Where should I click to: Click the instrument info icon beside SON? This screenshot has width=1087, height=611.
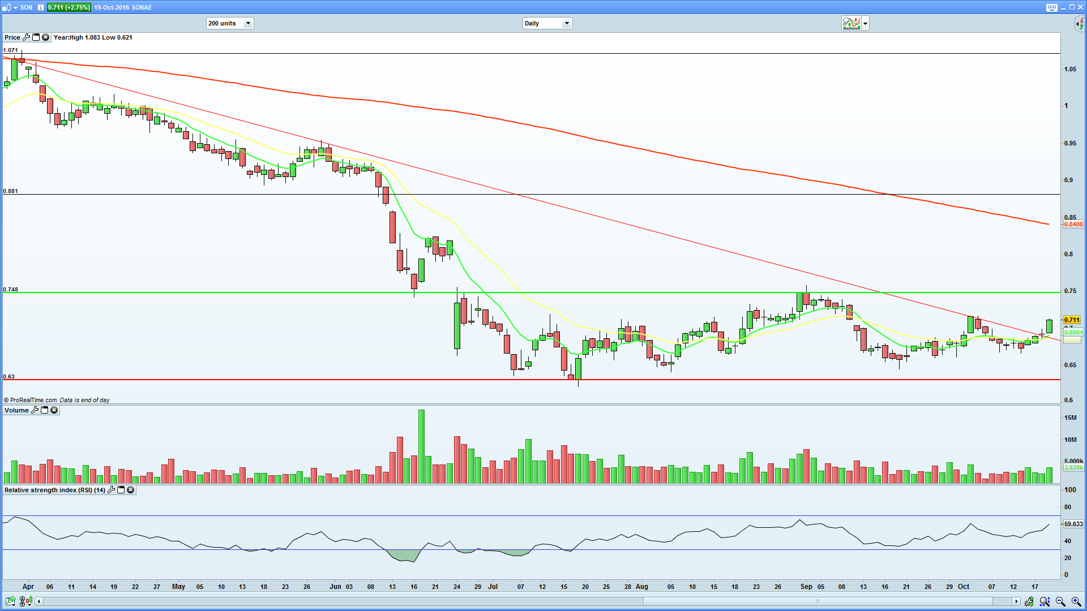(40, 7)
